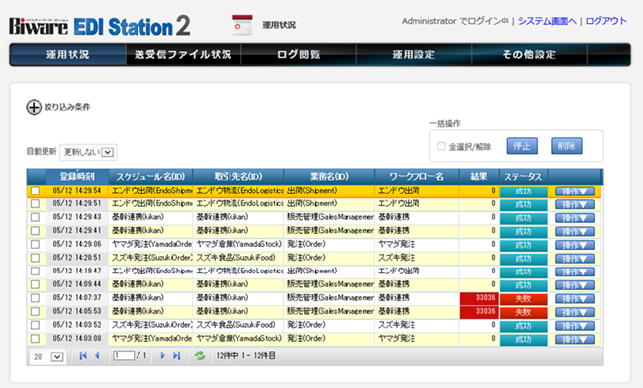Image resolution: width=643 pixels, height=388 pixels.
Task: Select the その他設定 tab
Action: (x=529, y=55)
